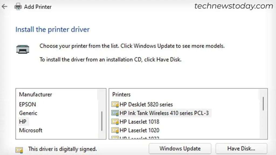Click the Windows Update button
Screen dimensions: 276x155
tap(180, 148)
